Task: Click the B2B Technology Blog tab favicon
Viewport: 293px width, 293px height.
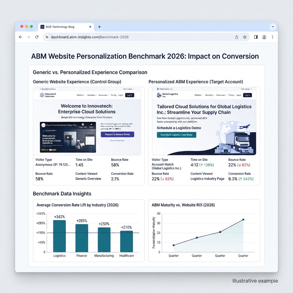Action: point(42,27)
